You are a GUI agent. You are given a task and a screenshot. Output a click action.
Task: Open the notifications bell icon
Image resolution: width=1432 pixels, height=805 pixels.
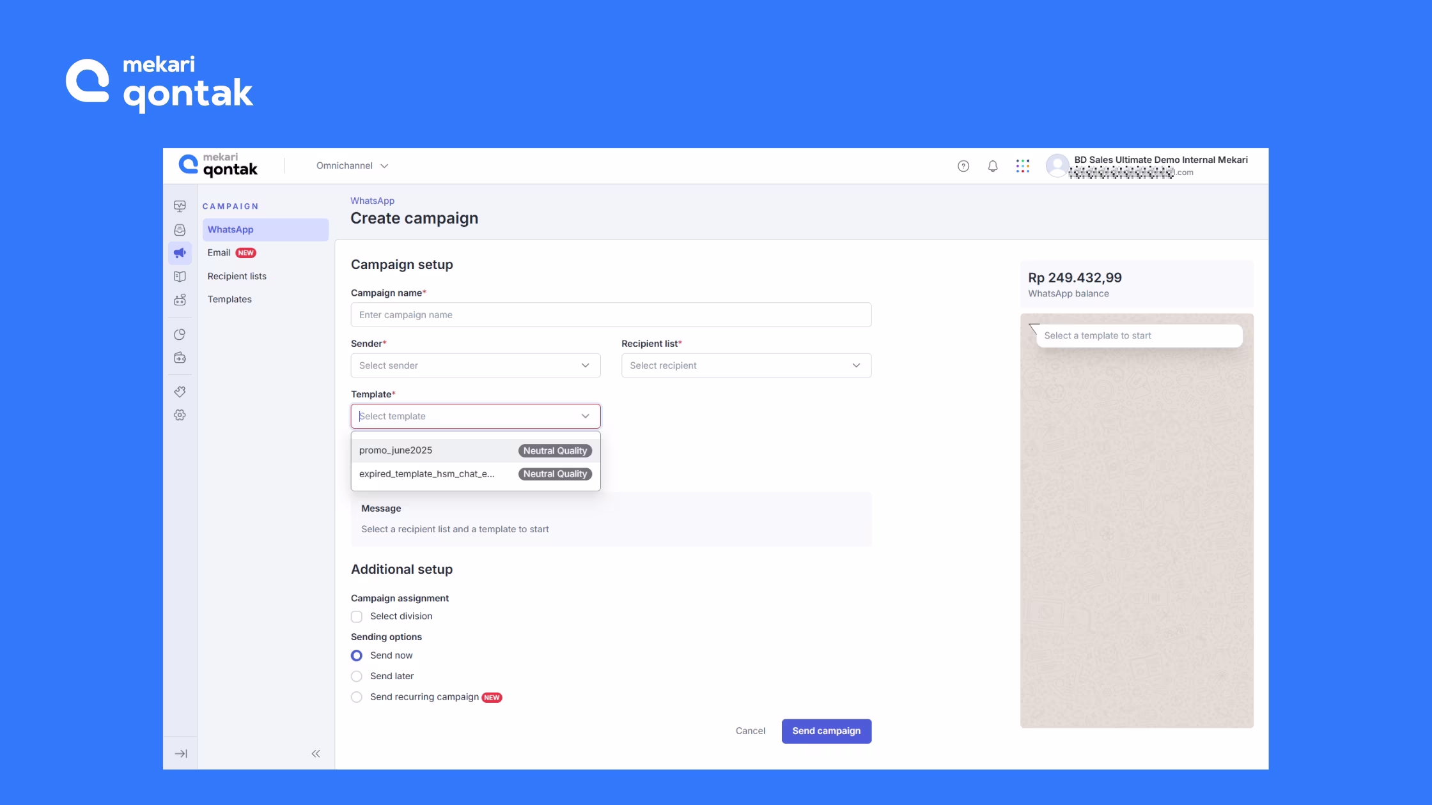pyautogui.click(x=993, y=166)
